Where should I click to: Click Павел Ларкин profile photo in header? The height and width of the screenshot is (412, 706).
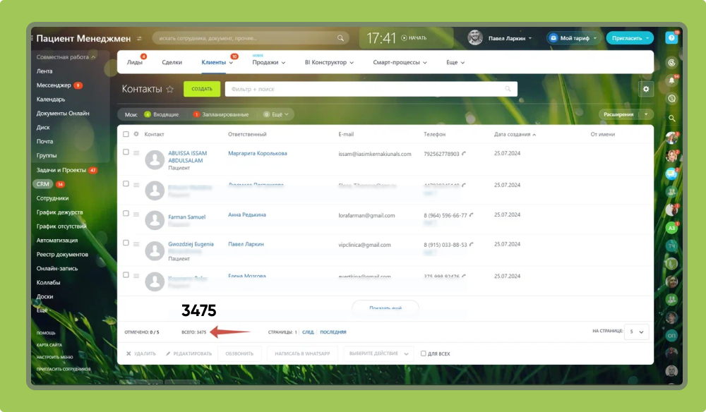tap(475, 38)
